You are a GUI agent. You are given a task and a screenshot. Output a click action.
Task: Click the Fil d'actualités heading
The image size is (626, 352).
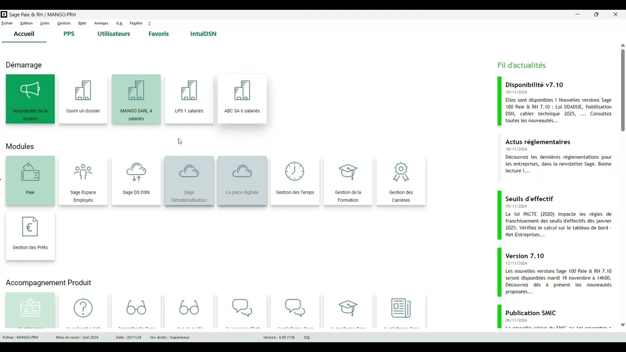click(521, 65)
